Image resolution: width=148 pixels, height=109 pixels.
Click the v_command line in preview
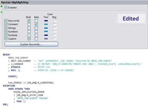pos(17,64)
